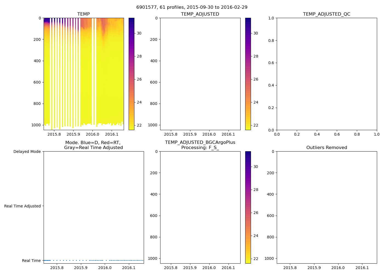The image size is (384, 274).
Task: Click the Real Time Adjusted axis label
Action: [22, 206]
